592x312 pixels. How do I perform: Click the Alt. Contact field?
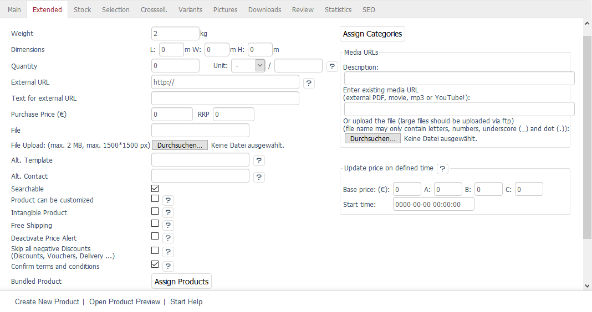click(x=201, y=176)
